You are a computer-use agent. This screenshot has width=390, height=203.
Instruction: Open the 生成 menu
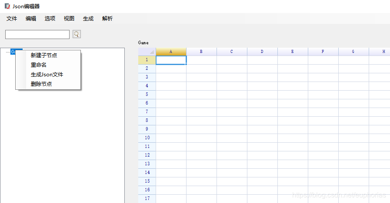click(88, 19)
